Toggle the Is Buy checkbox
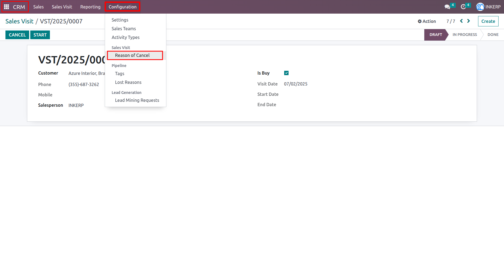This screenshot has width=504, height=263. point(286,73)
